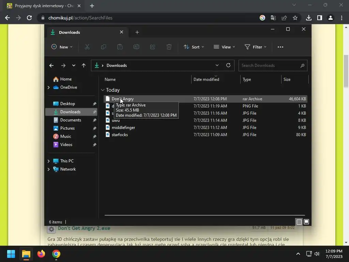This screenshot has height=262, width=349.
Task: Open Chrome's three-dot menu
Action: point(342,18)
